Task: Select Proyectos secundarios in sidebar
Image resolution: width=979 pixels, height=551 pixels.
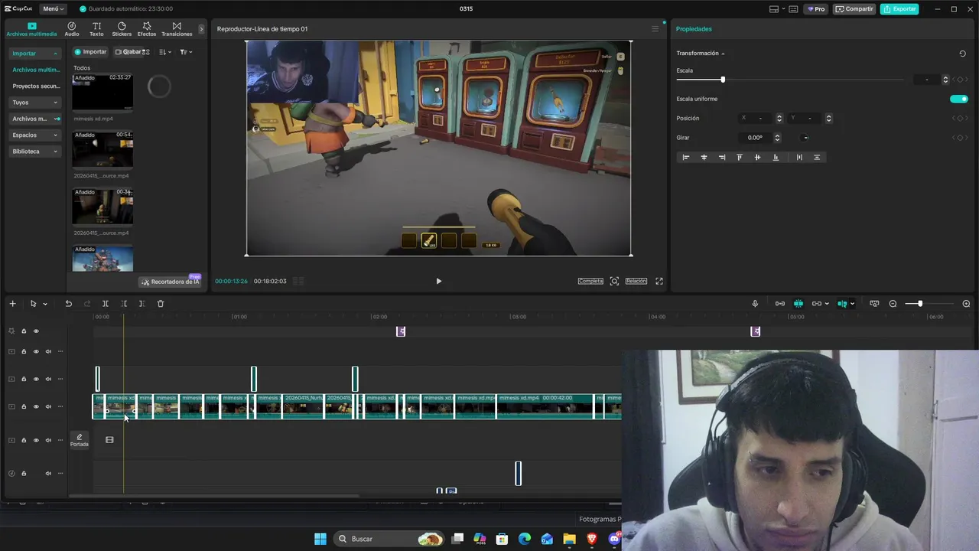Action: pos(35,86)
